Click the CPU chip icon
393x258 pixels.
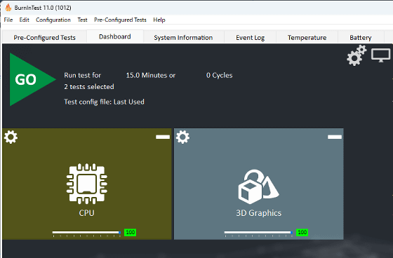[x=87, y=184]
